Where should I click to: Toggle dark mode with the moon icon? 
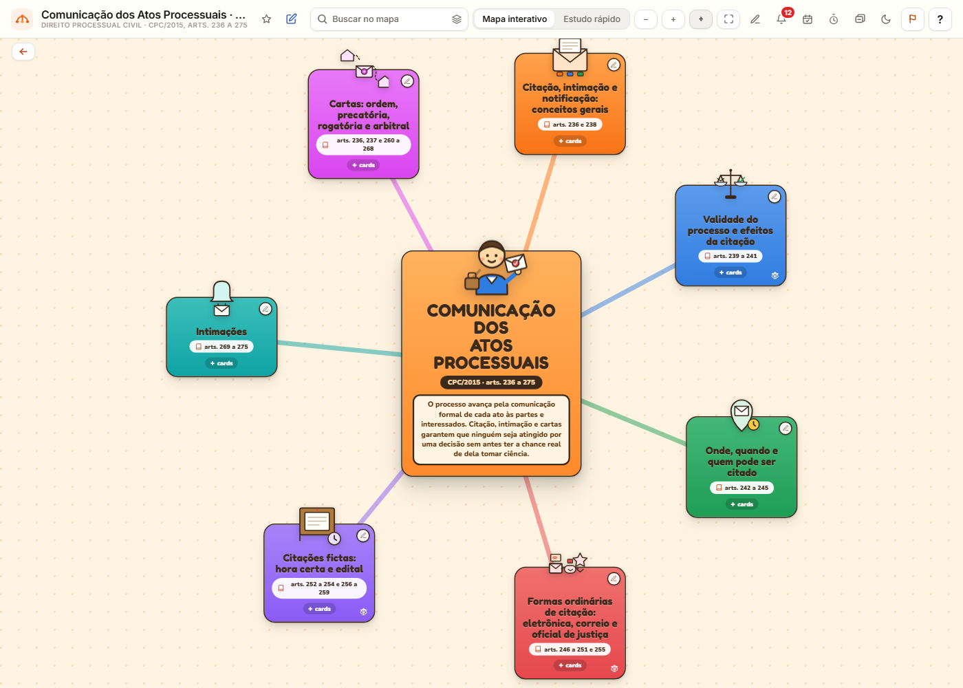(x=886, y=19)
